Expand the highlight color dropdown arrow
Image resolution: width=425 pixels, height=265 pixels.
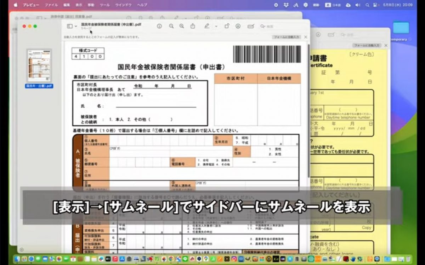[x=216, y=26]
